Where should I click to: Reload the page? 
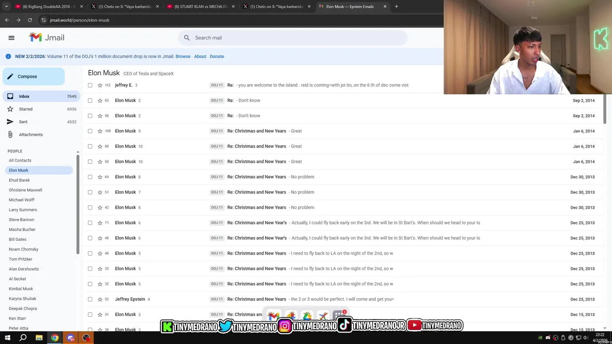click(x=30, y=20)
